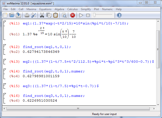
Task: Open the Algebra menu
Action: [x=59, y=9]
